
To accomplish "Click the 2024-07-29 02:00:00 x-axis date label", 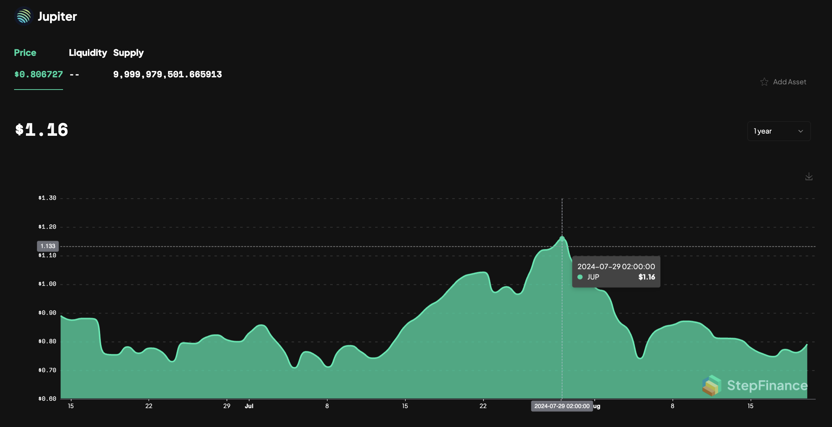I will 562,406.
